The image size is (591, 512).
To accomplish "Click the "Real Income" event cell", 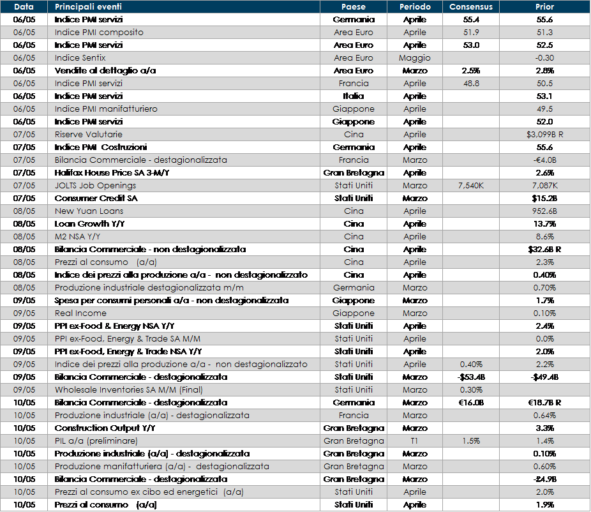I will click(x=80, y=313).
